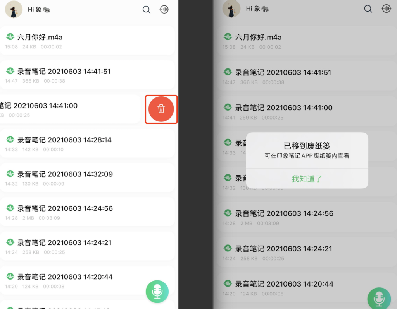Screen dimensions: 397x309
Task: Click the dialog title 已移到废纸篓
Action: click(307, 146)
